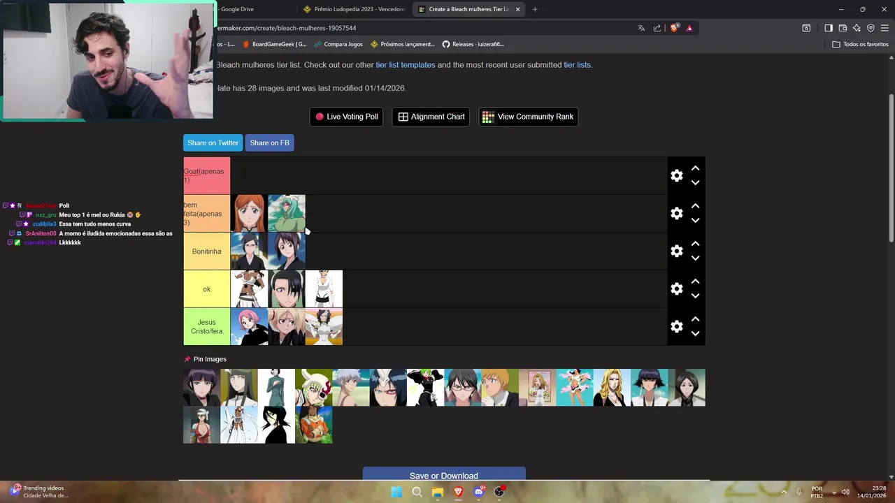
Task: Open Brave Rewards triangle icon
Action: pos(689,28)
